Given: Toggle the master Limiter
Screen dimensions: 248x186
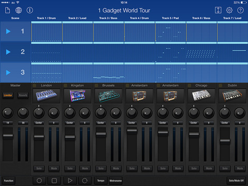Looking at the screenshot, I should click(x=8, y=95).
